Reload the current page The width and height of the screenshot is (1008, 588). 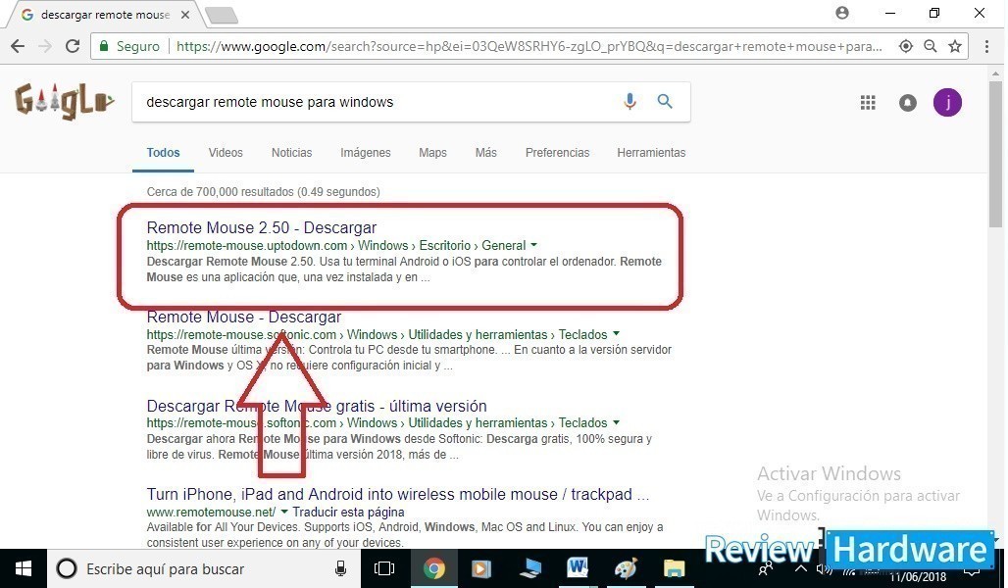(x=73, y=46)
